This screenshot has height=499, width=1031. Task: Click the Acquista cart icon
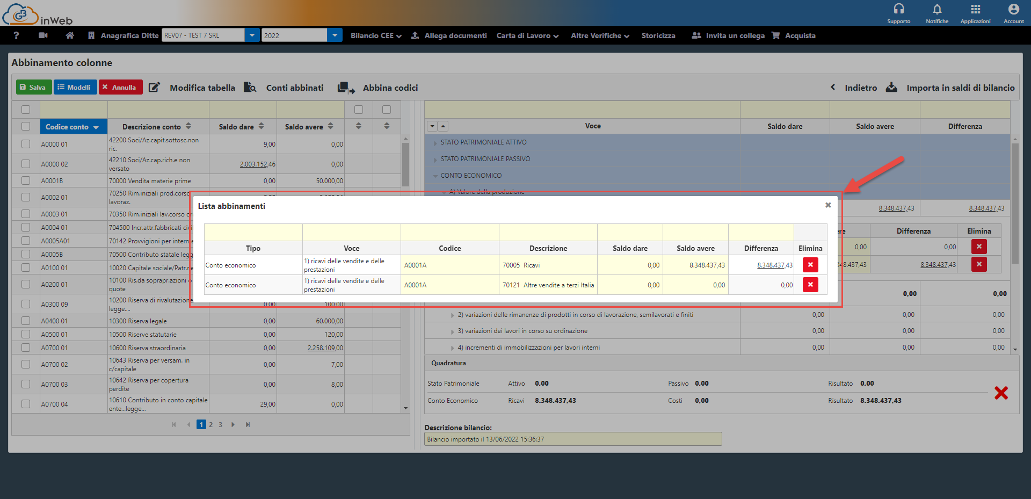775,35
